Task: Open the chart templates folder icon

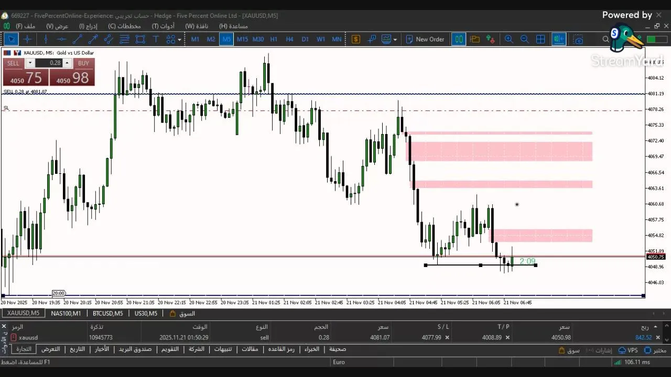Action: tap(475, 39)
